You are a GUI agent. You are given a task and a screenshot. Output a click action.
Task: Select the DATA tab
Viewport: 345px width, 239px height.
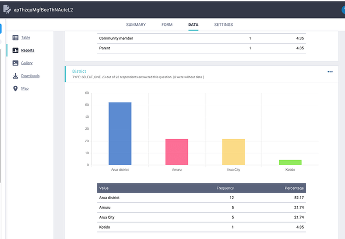pos(193,24)
